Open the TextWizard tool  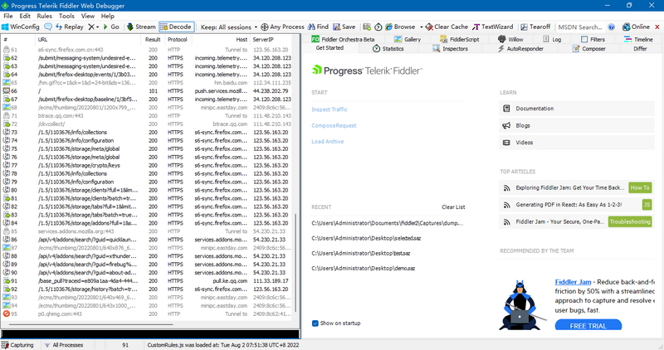[493, 27]
